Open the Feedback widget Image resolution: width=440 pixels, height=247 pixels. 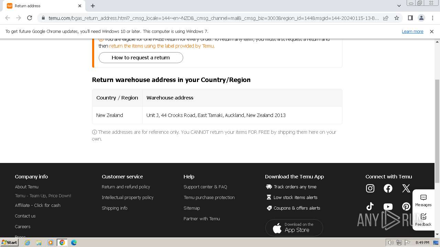point(423,220)
